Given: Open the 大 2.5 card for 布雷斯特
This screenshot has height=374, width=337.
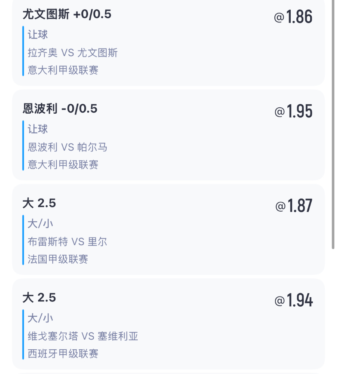Looking at the screenshot, I should [168, 230].
